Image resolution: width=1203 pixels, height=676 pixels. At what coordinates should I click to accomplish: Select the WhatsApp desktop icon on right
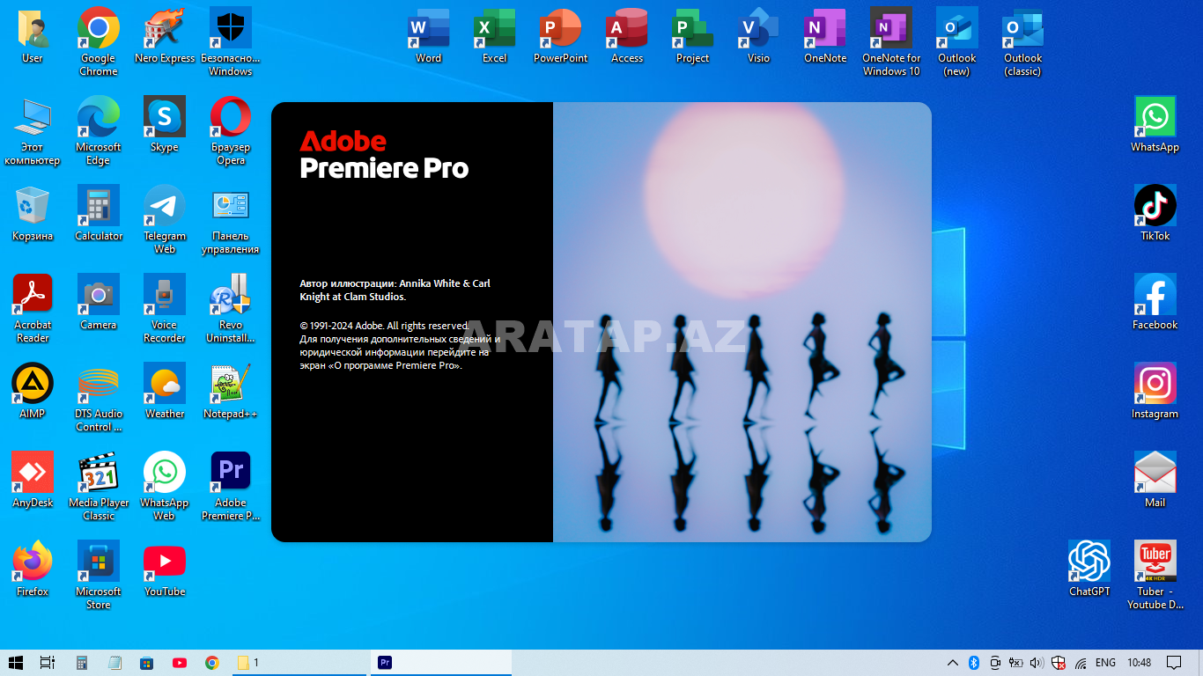click(1155, 124)
